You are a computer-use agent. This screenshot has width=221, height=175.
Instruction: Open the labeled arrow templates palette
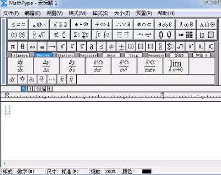click(144, 35)
